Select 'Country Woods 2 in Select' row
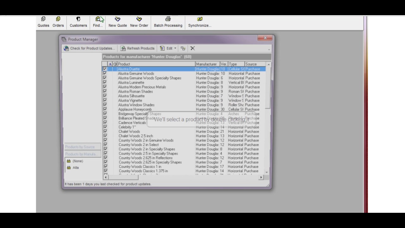The width and height of the screenshot is (405, 228). pyautogui.click(x=184, y=145)
